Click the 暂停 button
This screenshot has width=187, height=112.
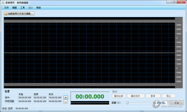pos(153,96)
